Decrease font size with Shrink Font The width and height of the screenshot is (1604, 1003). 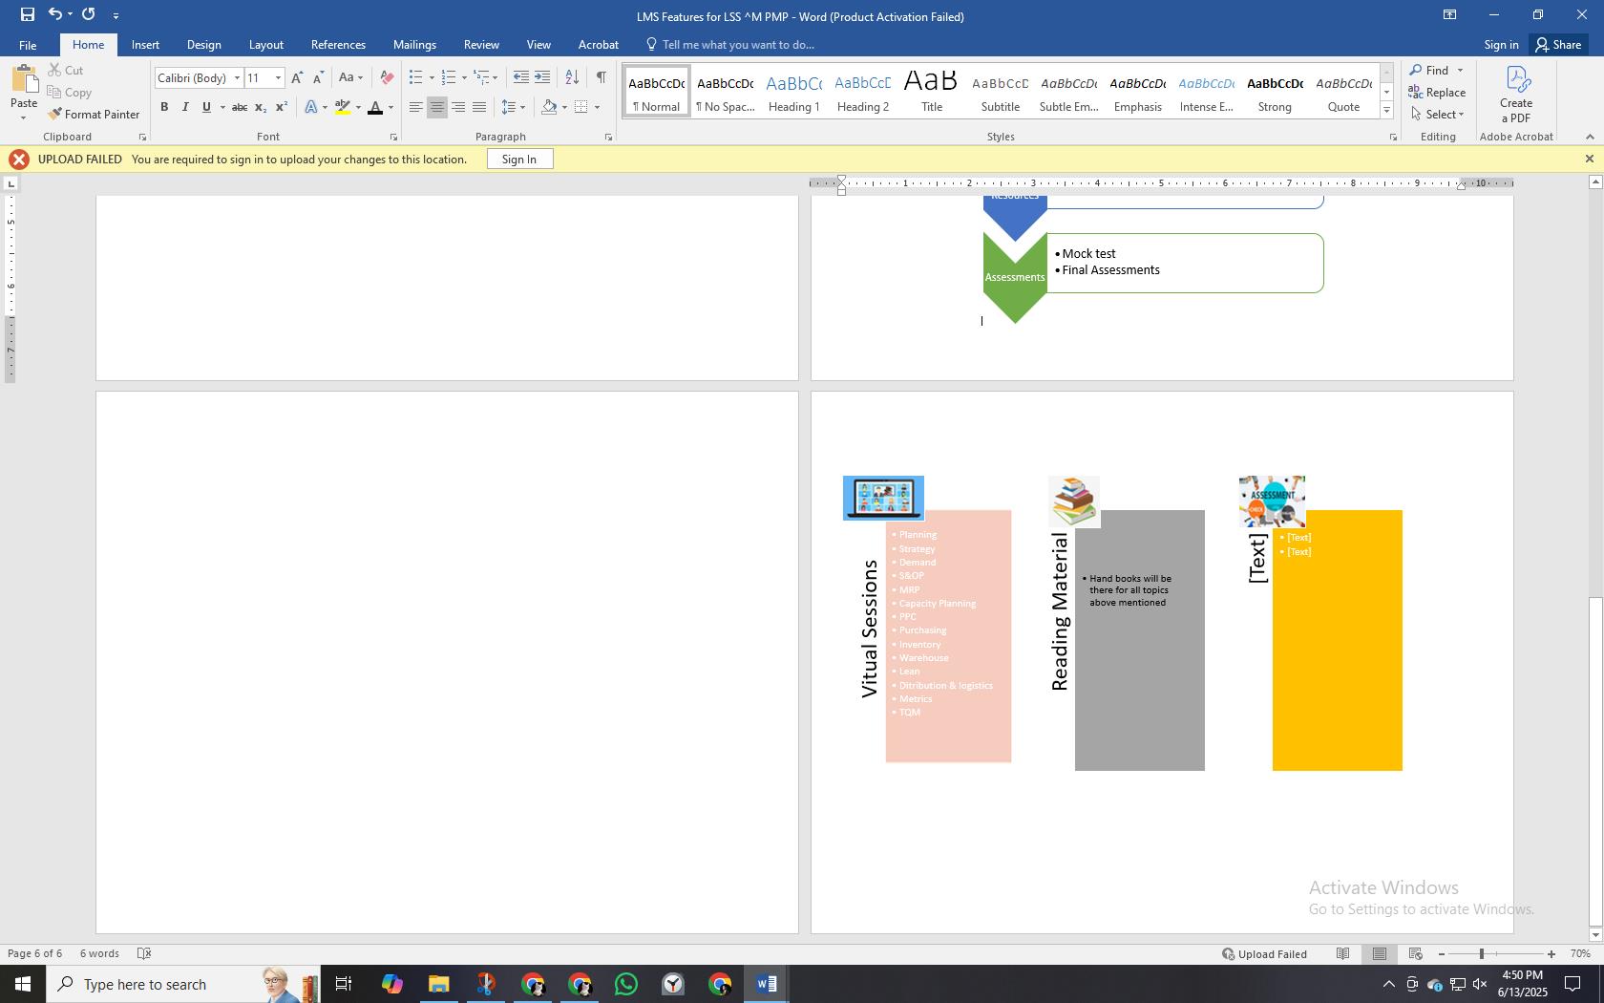pos(318,77)
